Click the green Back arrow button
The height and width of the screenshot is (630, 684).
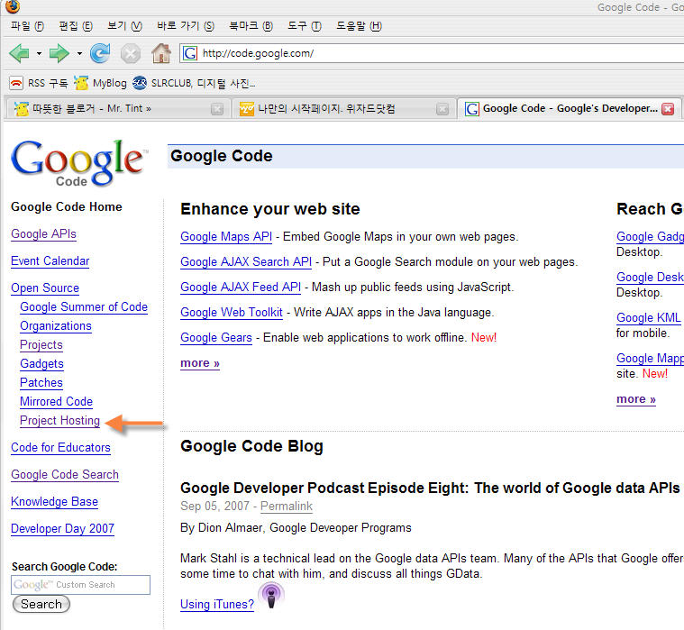(19, 53)
